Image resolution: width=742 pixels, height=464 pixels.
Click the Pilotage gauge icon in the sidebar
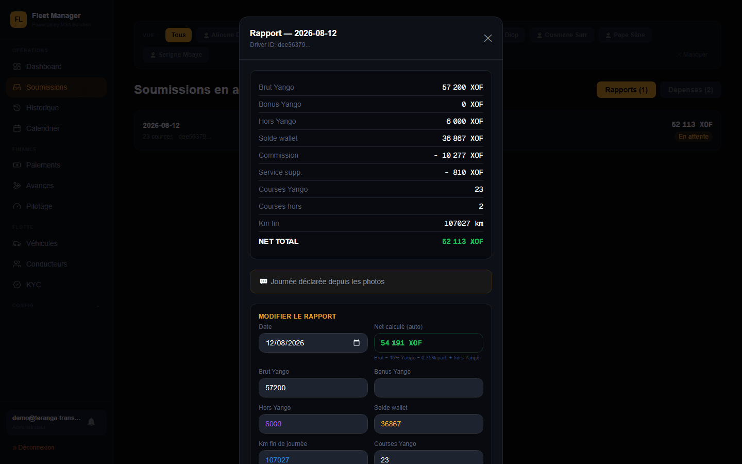pyautogui.click(x=17, y=206)
